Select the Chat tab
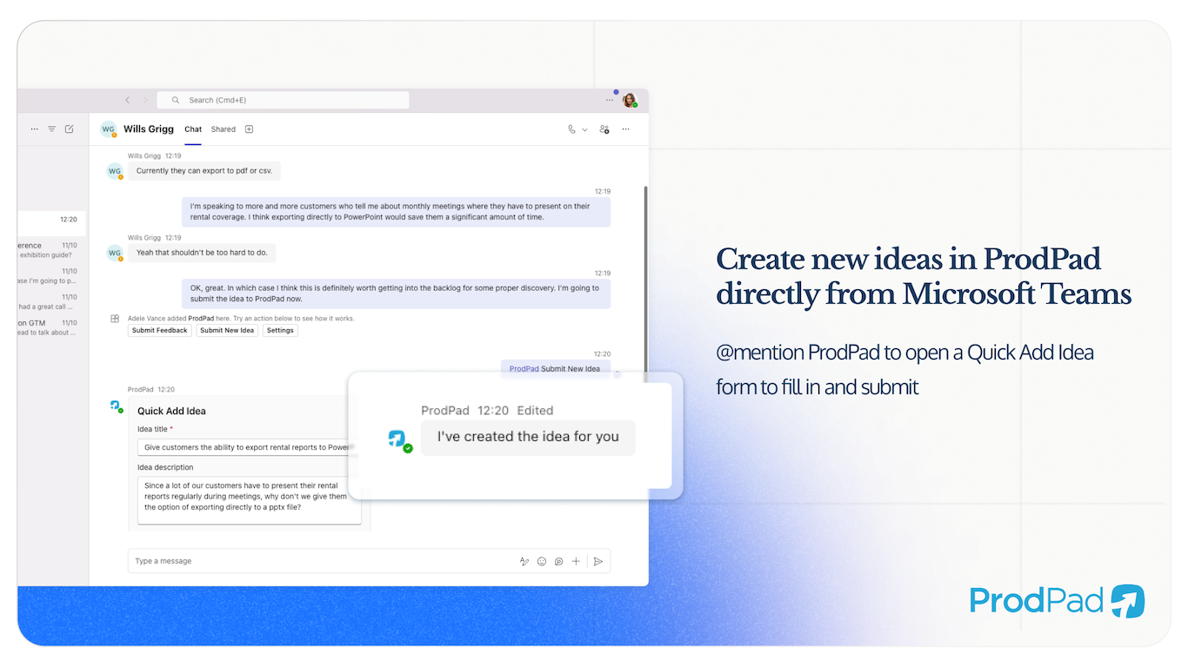1188x667 pixels. (193, 129)
